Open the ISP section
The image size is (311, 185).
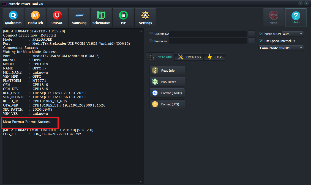click(123, 18)
